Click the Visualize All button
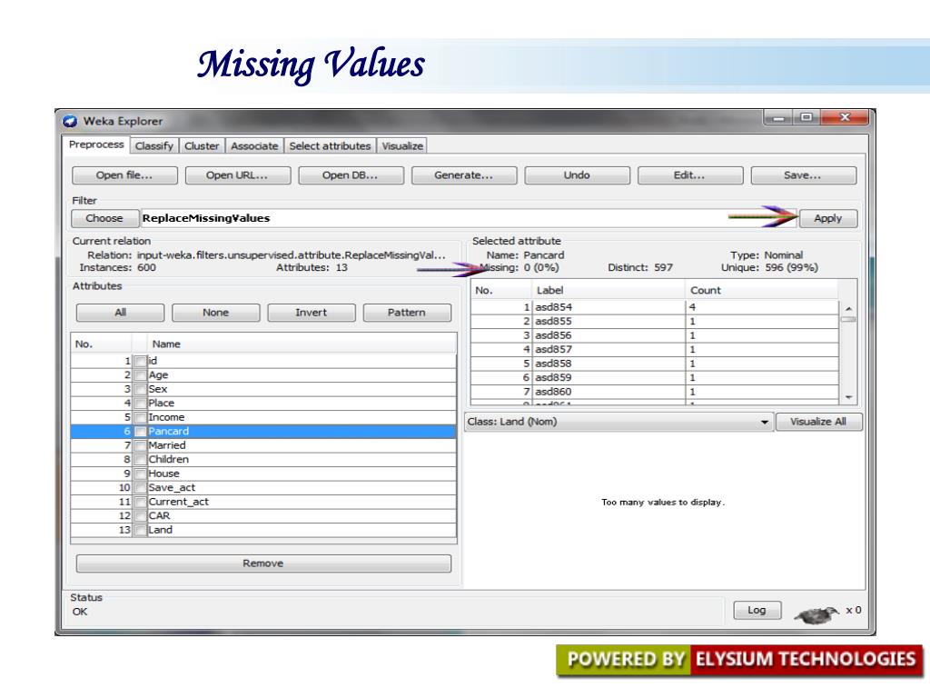930x698 pixels. tap(818, 422)
